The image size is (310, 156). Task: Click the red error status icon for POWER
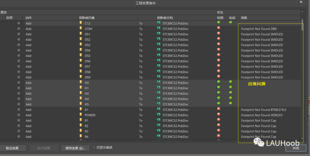[x=218, y=114]
